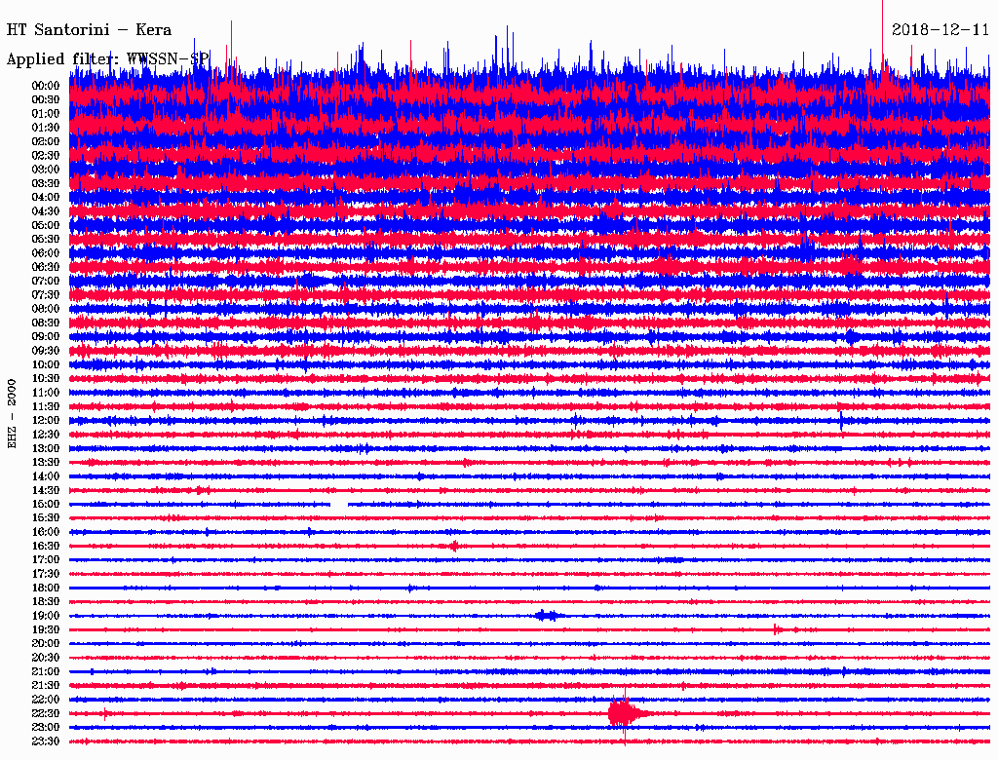Click the 18:00 time label
998x760 pixels.
[x=46, y=589]
